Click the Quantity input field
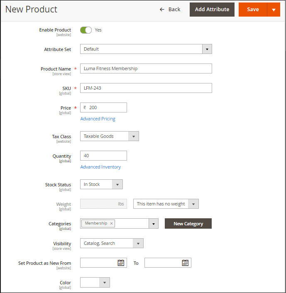The image size is (286, 293). 103,156
